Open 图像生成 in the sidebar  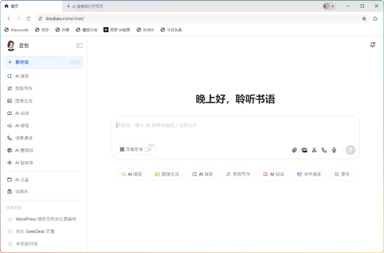[x=43, y=101]
